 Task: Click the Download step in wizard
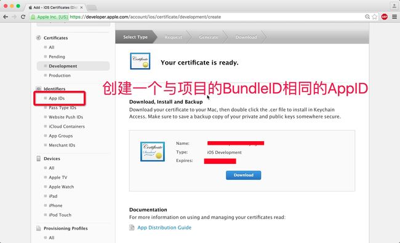coord(246,37)
